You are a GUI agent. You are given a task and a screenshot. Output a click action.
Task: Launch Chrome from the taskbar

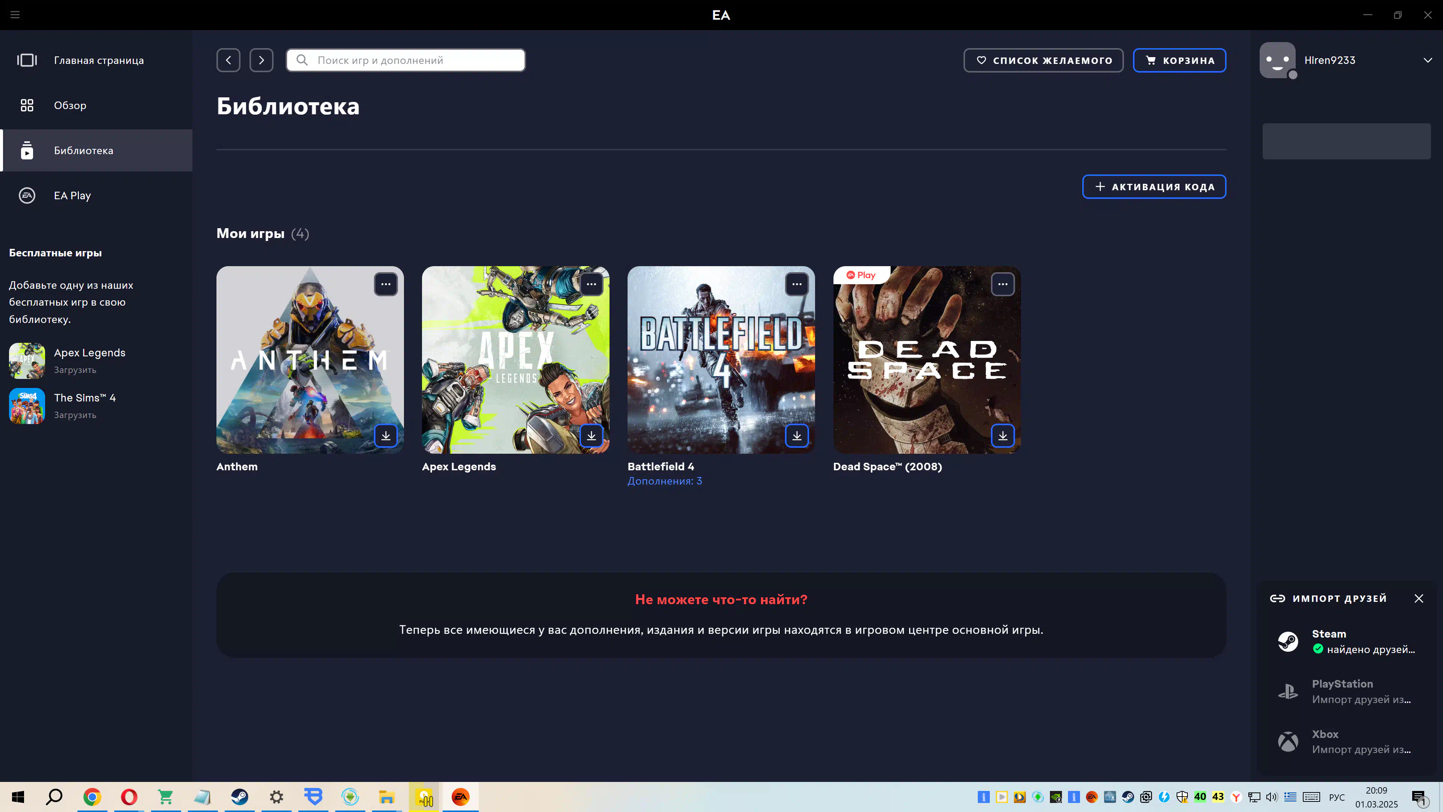(92, 797)
